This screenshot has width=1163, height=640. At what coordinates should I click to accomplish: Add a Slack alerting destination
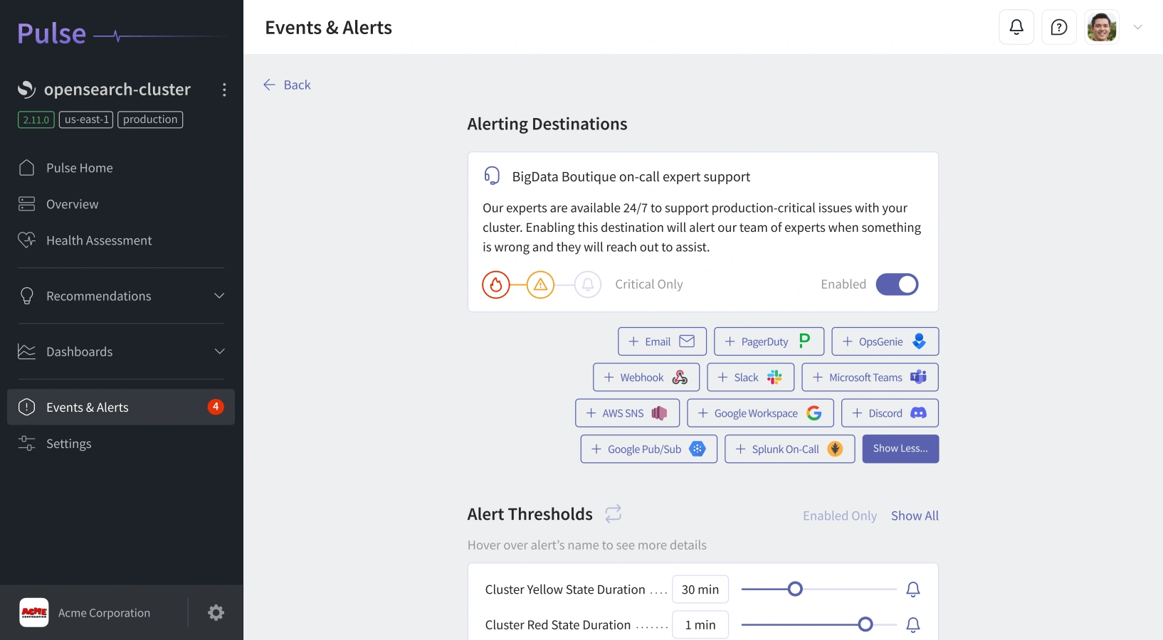[750, 378]
